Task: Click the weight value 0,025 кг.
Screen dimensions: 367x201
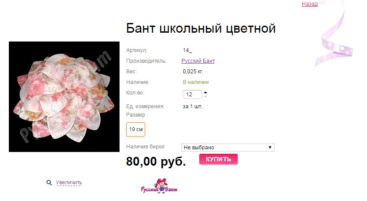Action: 193,72
